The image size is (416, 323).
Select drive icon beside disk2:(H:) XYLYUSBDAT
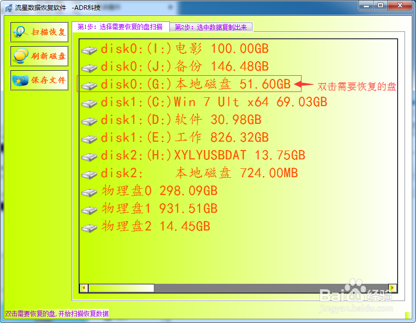pyautogui.click(x=89, y=157)
